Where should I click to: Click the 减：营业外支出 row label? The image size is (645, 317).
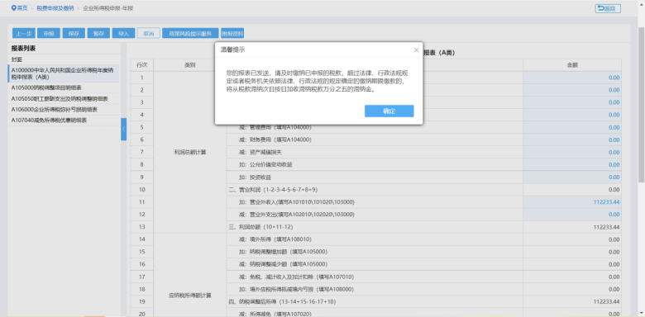[296, 215]
